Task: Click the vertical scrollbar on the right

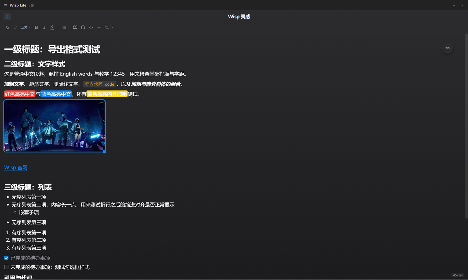Action: coord(466,126)
